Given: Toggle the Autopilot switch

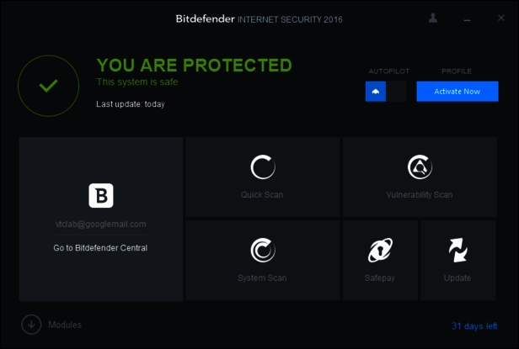Looking at the screenshot, I should (385, 92).
